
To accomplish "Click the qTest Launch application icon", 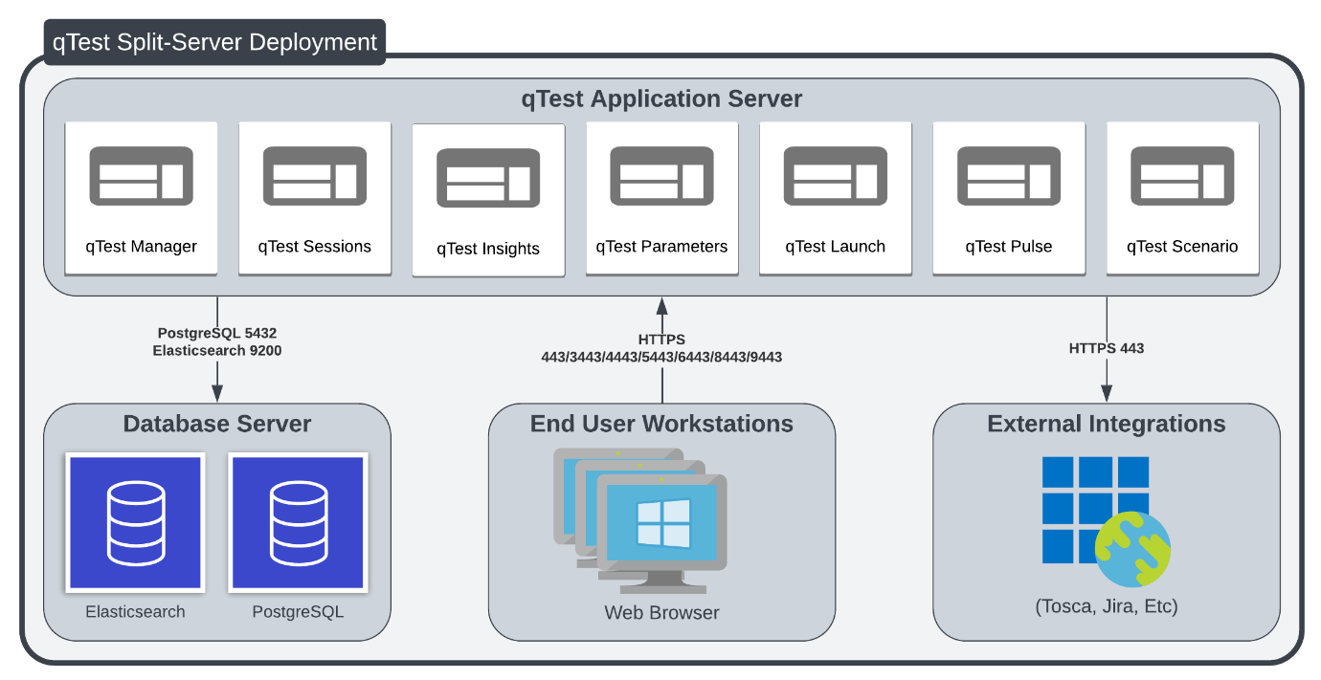I will (836, 176).
